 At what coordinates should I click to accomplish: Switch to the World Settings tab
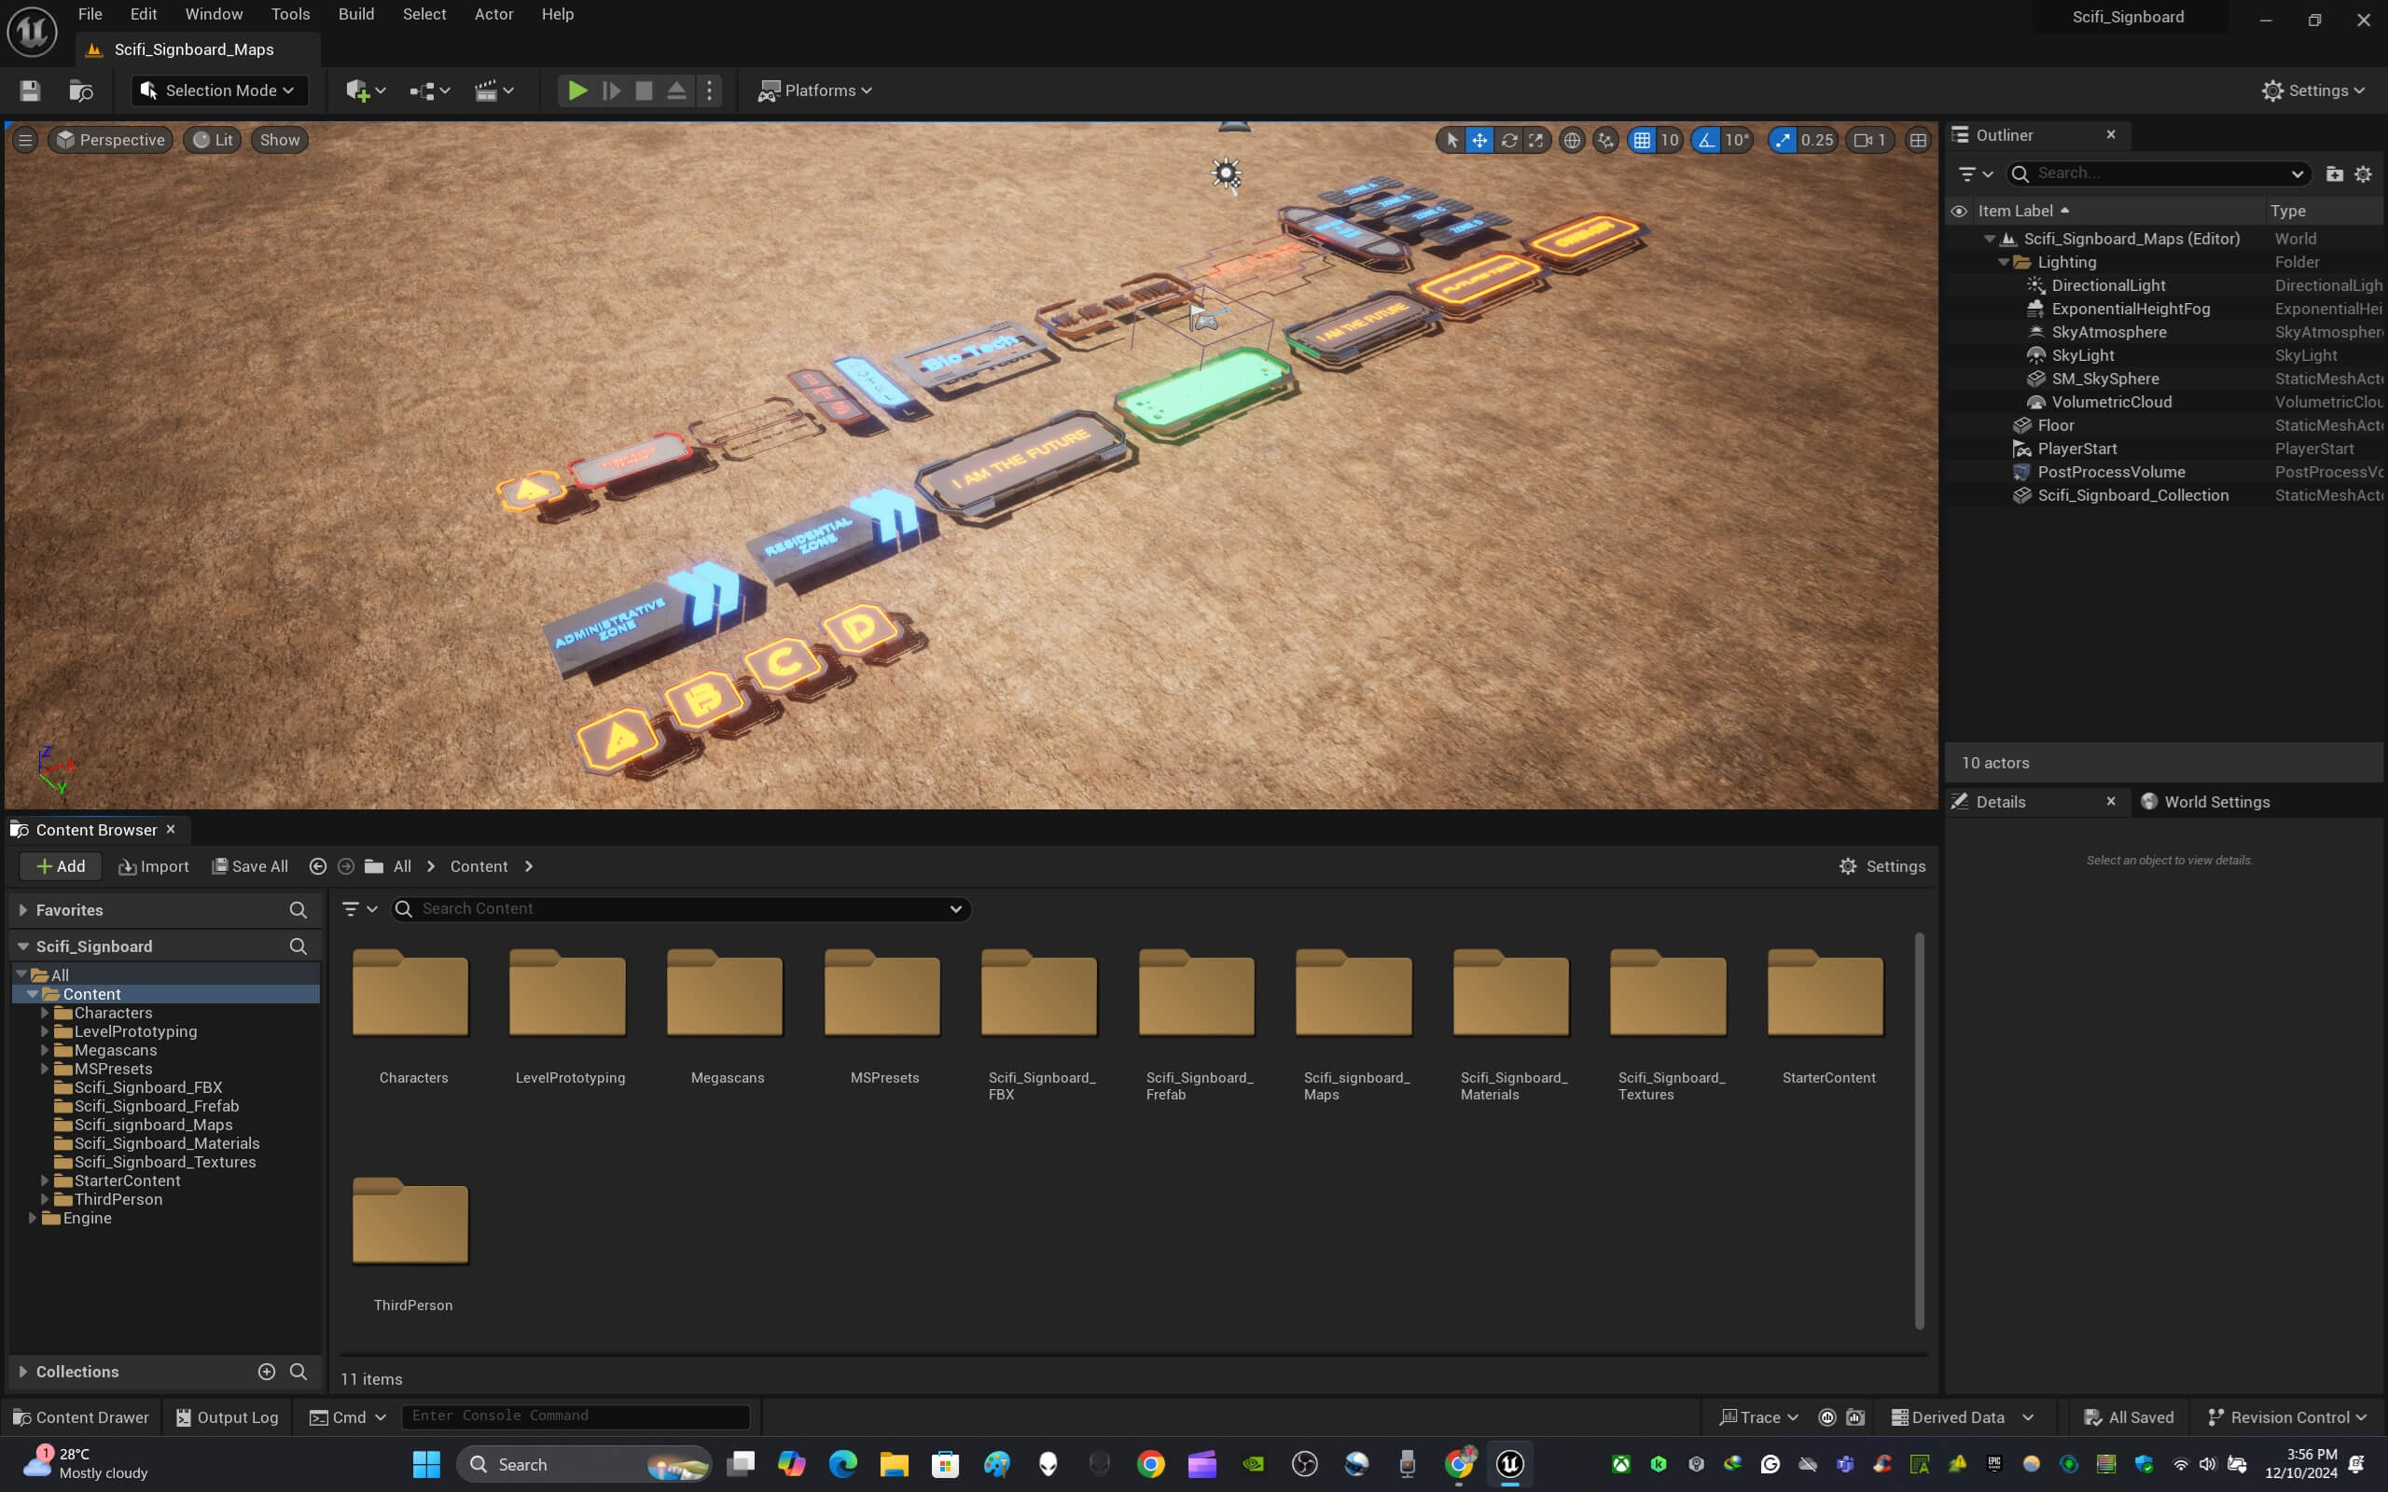tap(2215, 801)
